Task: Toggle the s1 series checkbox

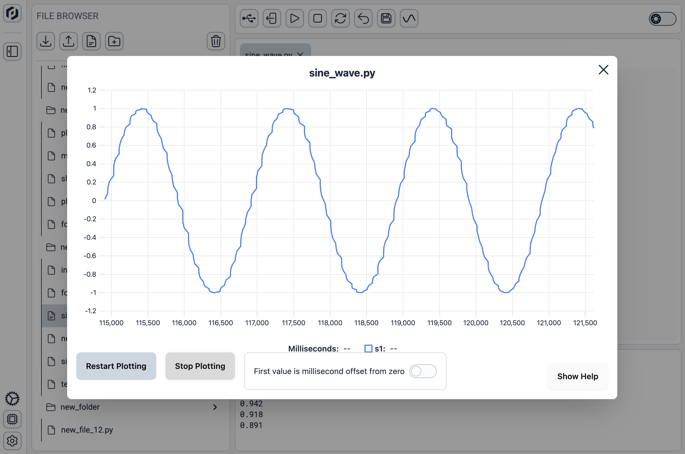Action: pyautogui.click(x=368, y=349)
